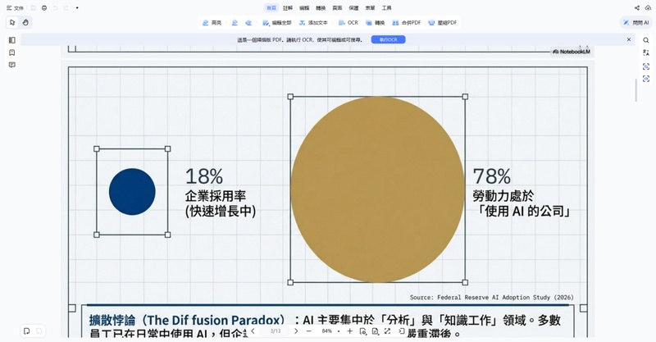Click the 編輯全部 button

(x=277, y=23)
